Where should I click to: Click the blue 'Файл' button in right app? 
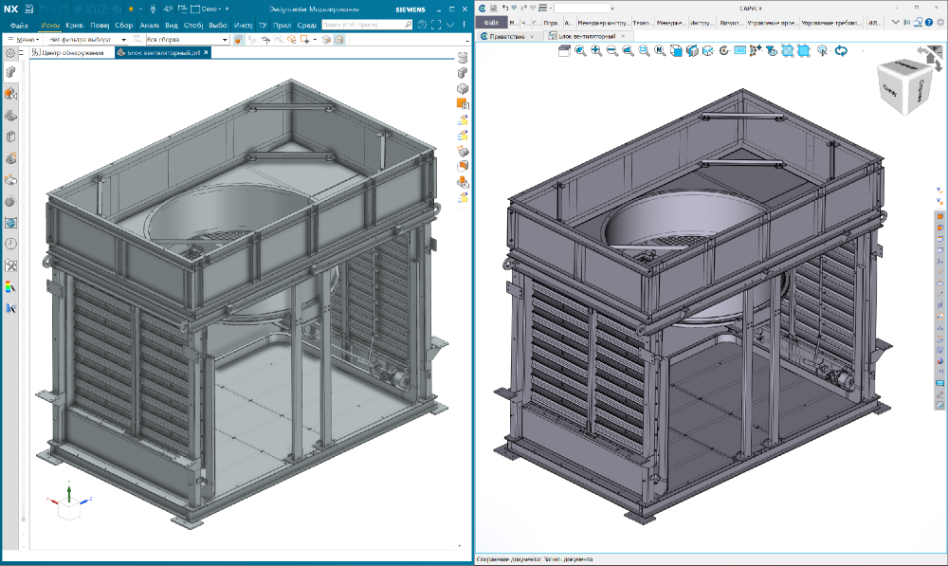coord(491,23)
